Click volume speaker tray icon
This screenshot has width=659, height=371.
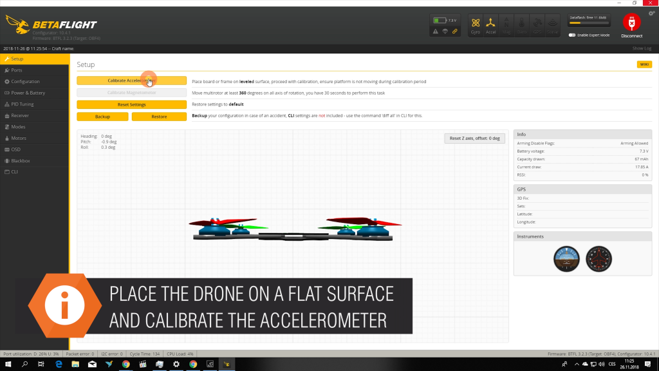click(x=602, y=365)
